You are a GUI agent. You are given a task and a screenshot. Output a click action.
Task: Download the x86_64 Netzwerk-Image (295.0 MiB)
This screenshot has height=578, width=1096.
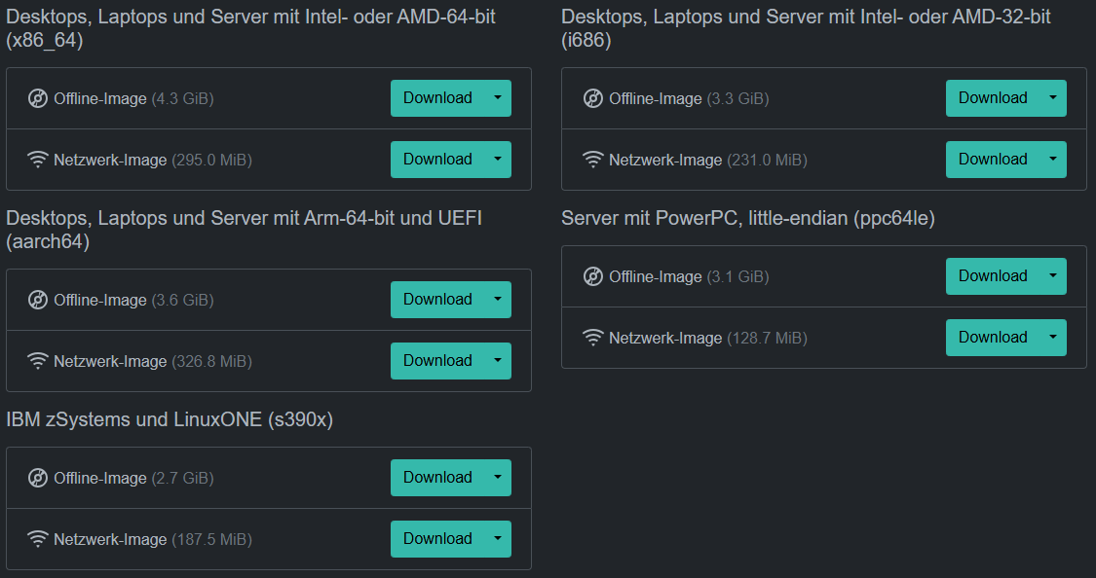click(x=437, y=160)
